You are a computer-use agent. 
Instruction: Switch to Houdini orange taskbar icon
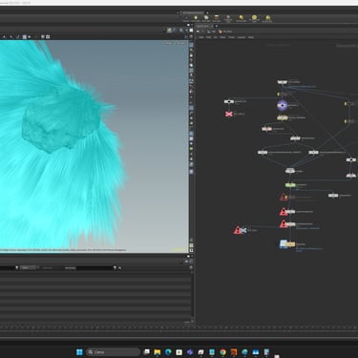pos(234,352)
